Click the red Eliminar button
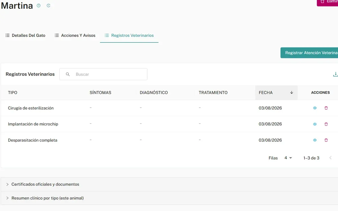This screenshot has height=211, width=338. (327, 3)
